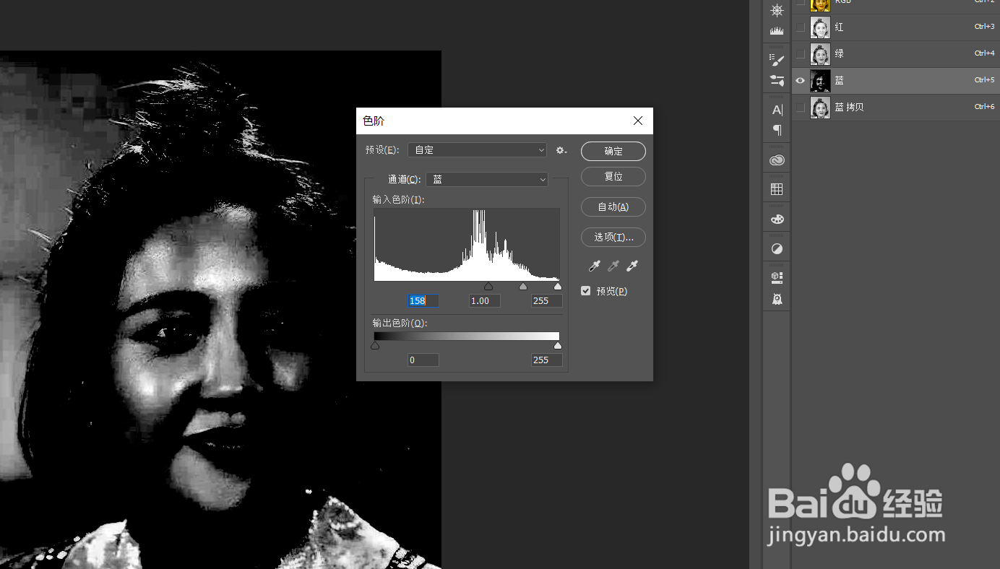
Task: Pick the black point eyedropper in Levels
Action: point(595,266)
